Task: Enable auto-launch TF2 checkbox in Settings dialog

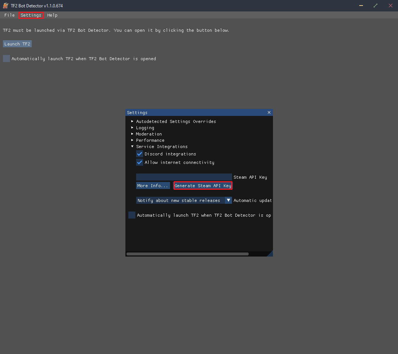Action: pos(132,215)
